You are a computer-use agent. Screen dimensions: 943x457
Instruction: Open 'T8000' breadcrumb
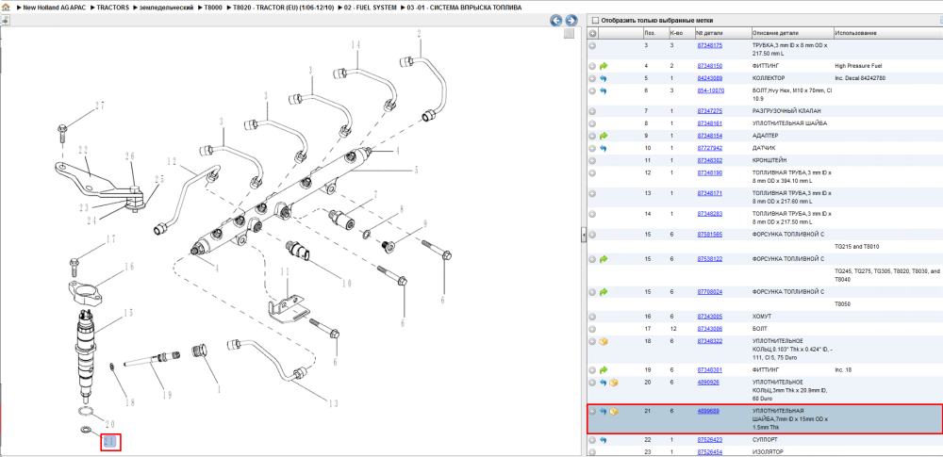pyautogui.click(x=213, y=8)
